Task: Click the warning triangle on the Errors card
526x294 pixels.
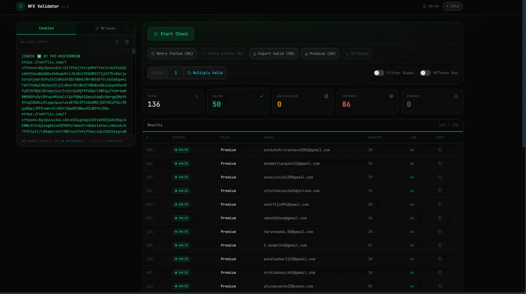Action: 456,96
